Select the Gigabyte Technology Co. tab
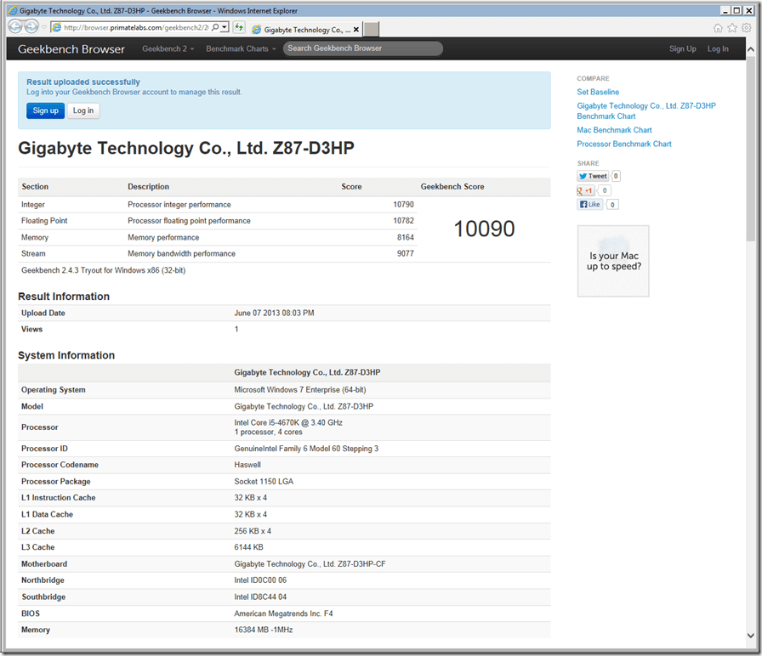Viewport: 762px width, 656px height. (x=304, y=30)
